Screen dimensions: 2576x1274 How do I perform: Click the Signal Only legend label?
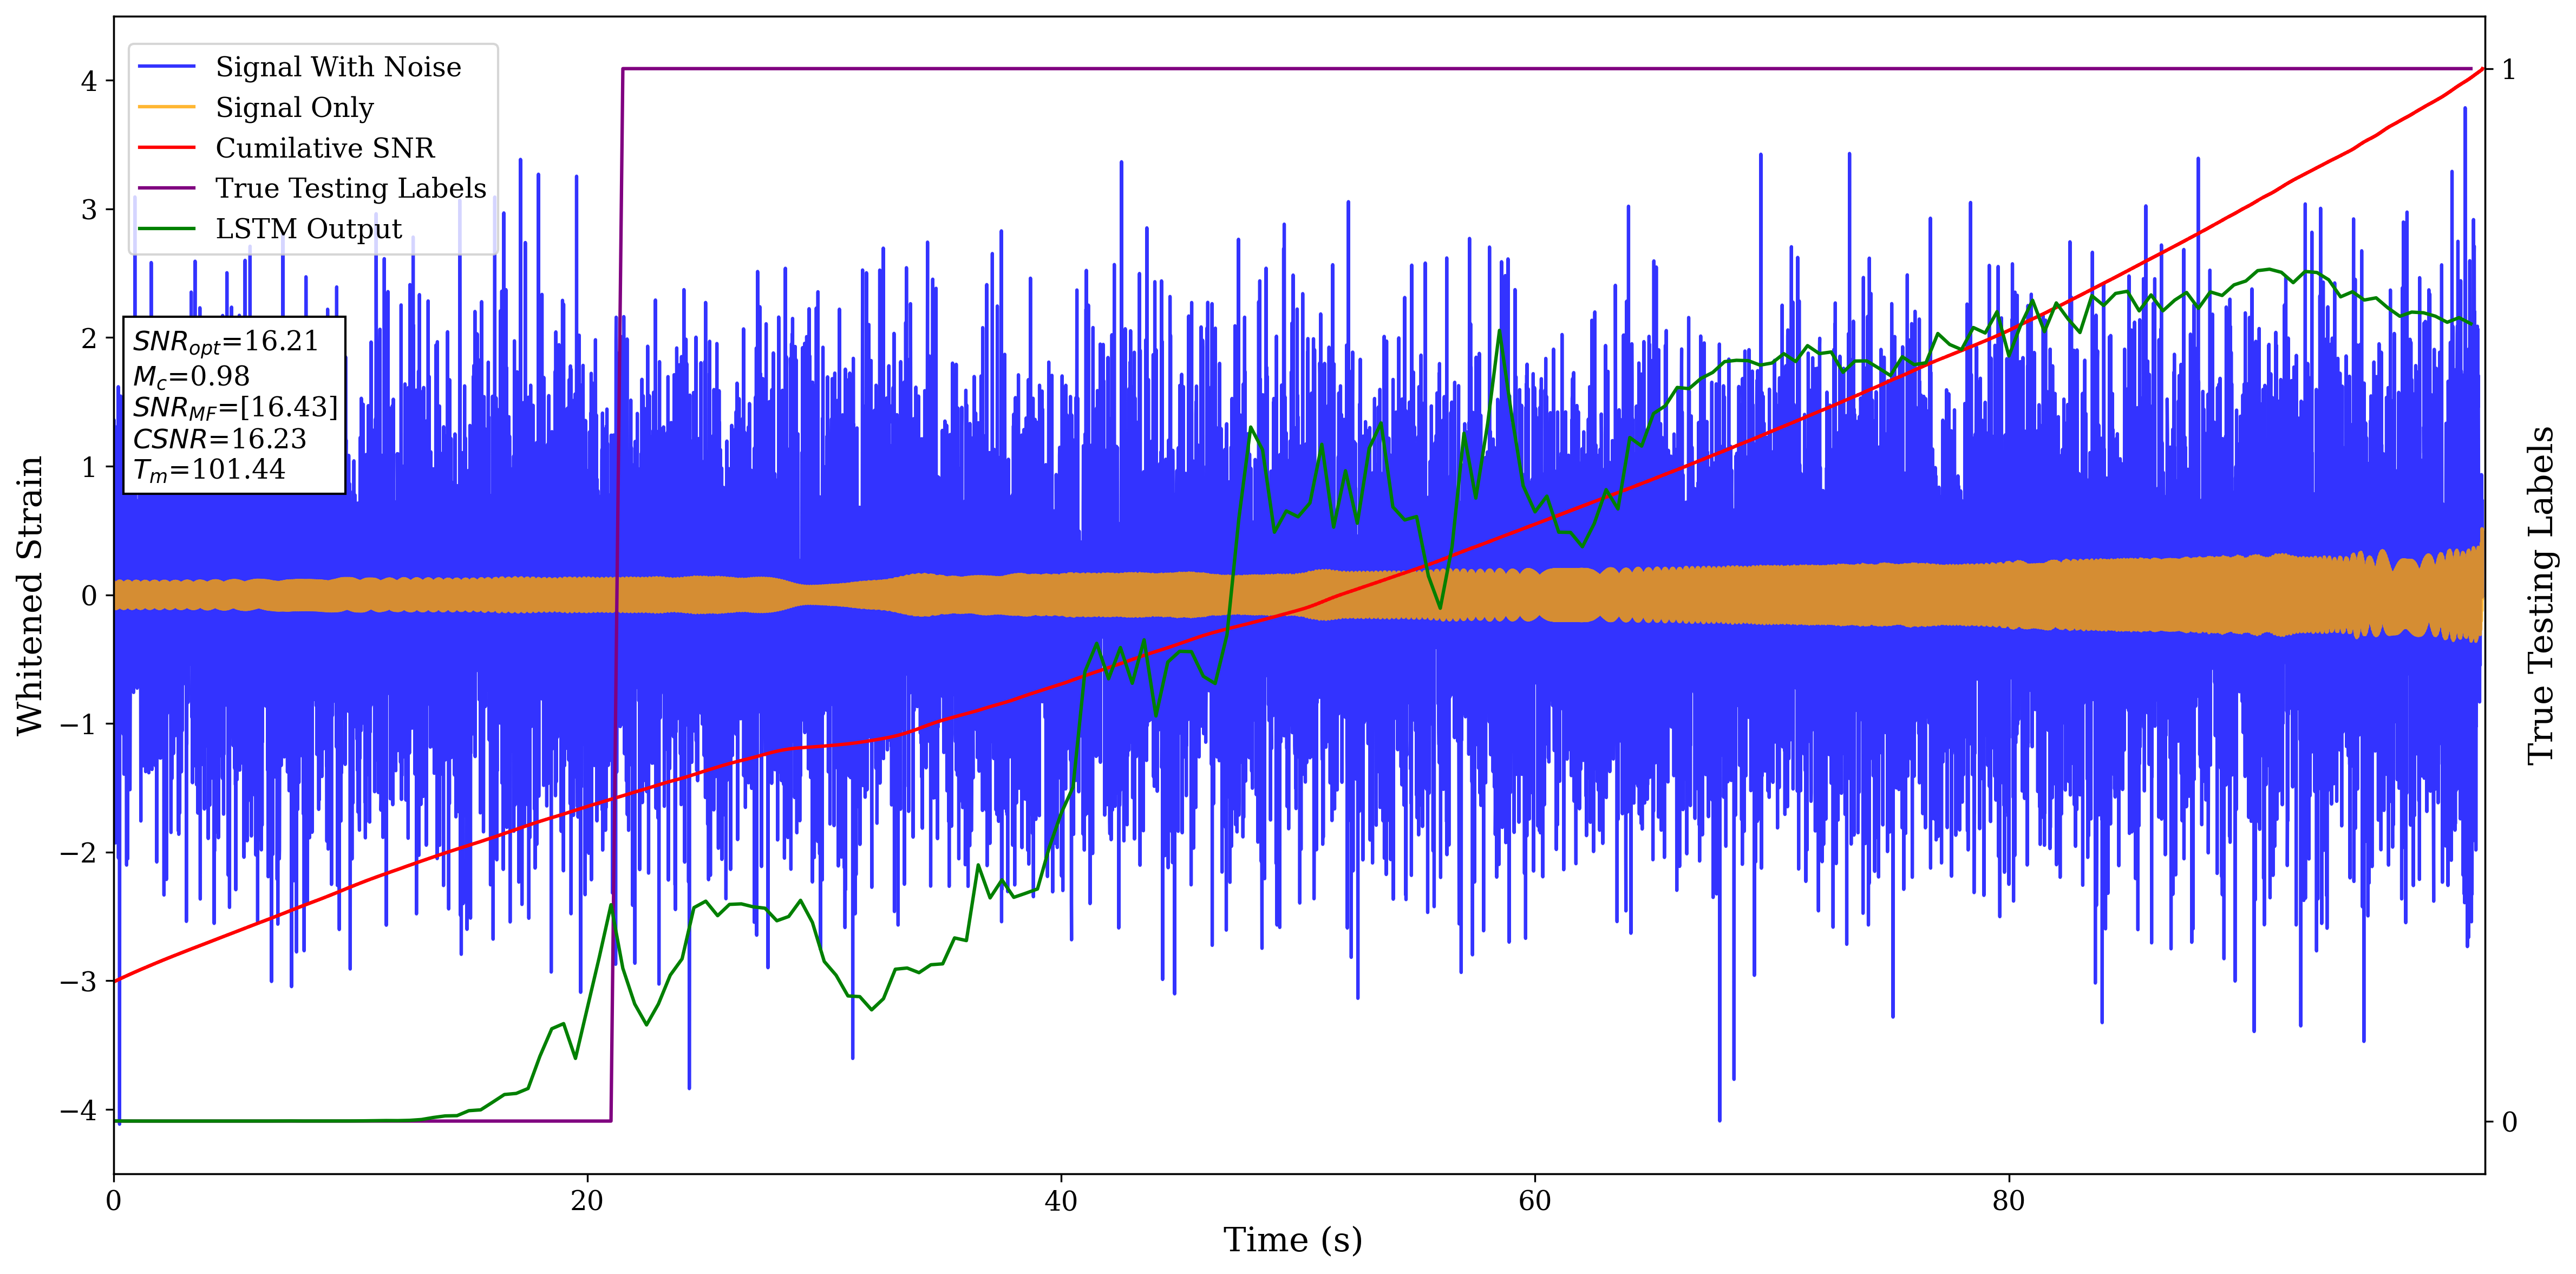(x=294, y=107)
